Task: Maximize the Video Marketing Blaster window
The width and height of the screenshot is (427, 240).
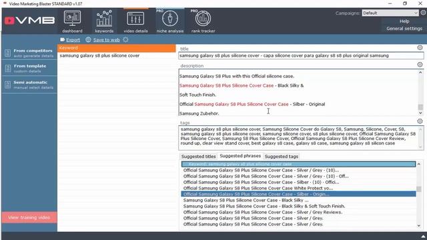Action: (x=405, y=3)
